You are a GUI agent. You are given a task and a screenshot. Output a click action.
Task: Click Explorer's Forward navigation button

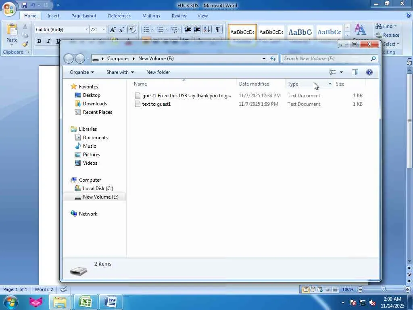[80, 59]
